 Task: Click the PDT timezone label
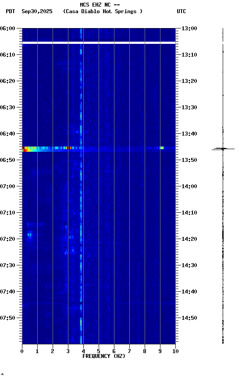click(x=11, y=11)
